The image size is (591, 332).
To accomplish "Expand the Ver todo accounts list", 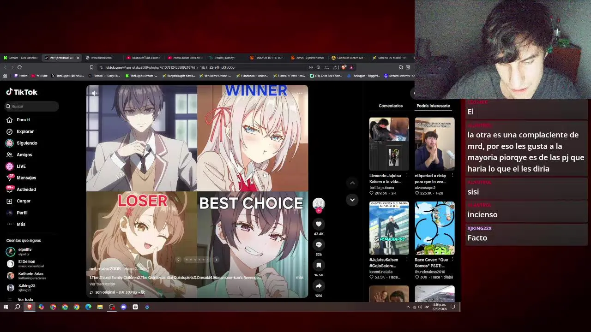I will pos(21,300).
